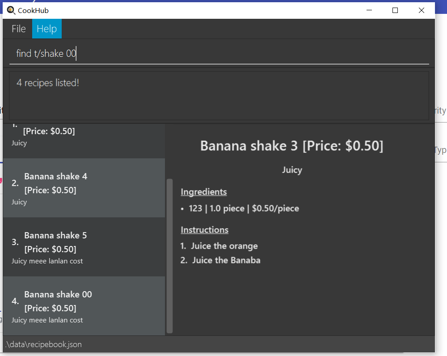Image resolution: width=447 pixels, height=356 pixels.
Task: Click the price label of Banana shake 00
Action: point(50,308)
